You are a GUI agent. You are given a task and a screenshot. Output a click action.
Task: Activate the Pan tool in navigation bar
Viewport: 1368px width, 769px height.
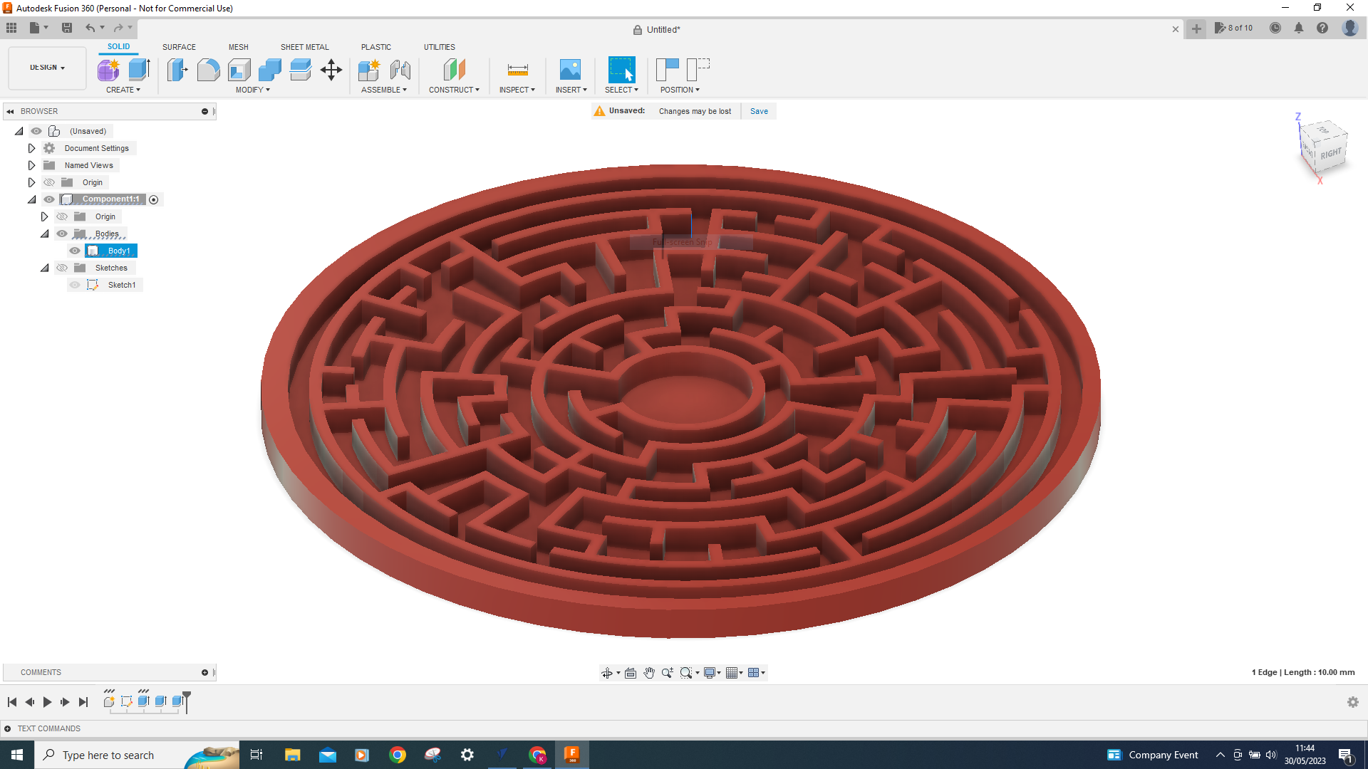(649, 672)
